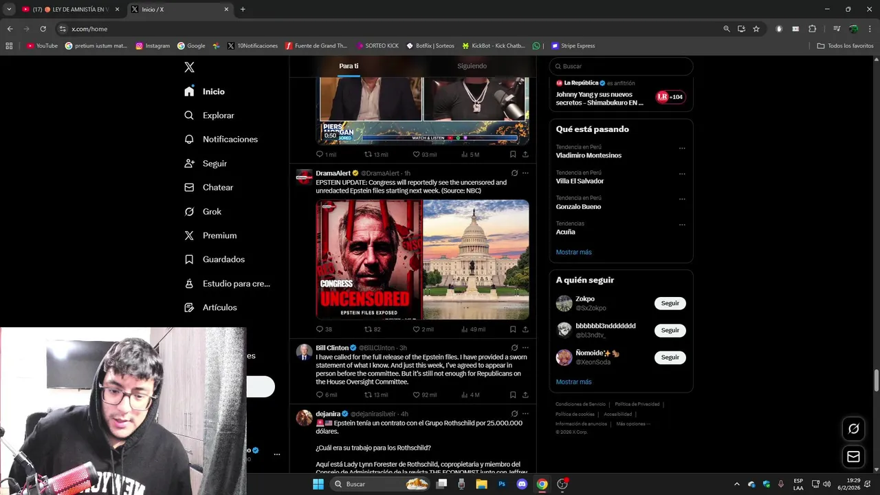
Task: Follow the Ñomoide account
Action: coord(670,357)
